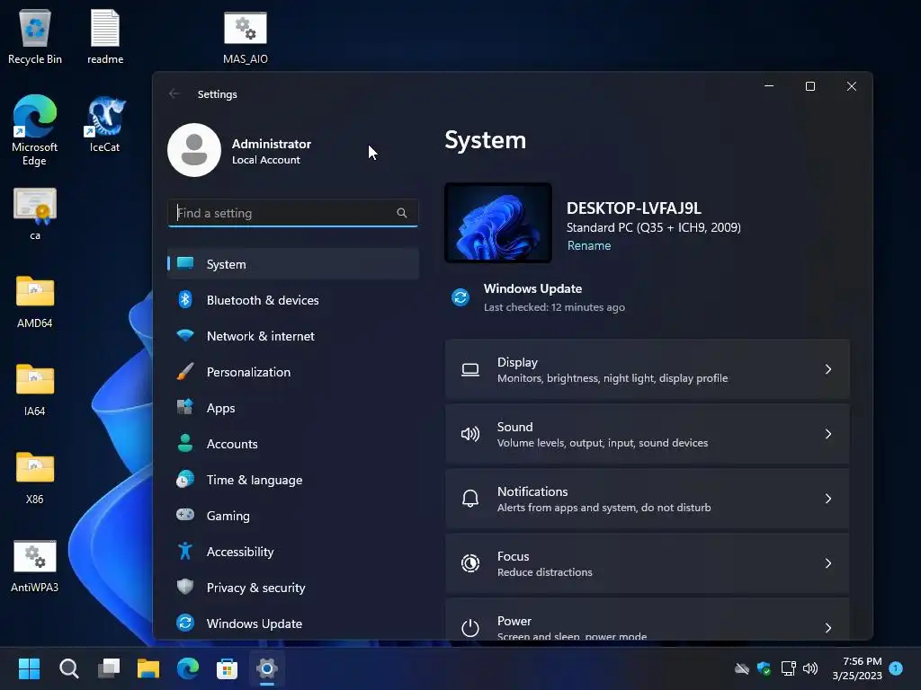
Task: Select the ca certificate file icon
Action: 35,214
